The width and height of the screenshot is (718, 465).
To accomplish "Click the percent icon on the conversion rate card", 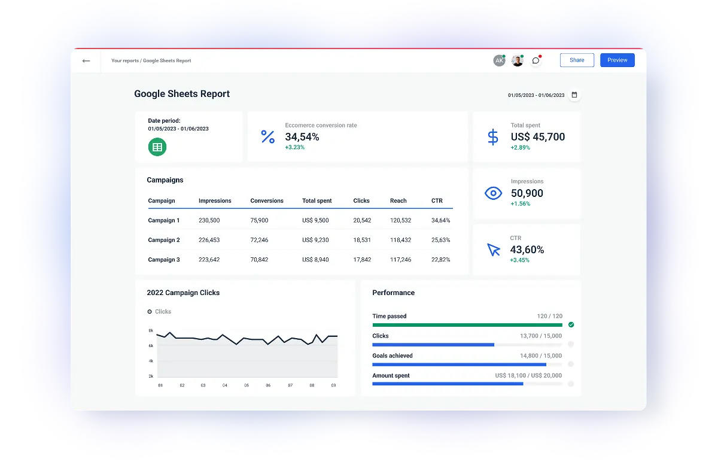I will [267, 136].
